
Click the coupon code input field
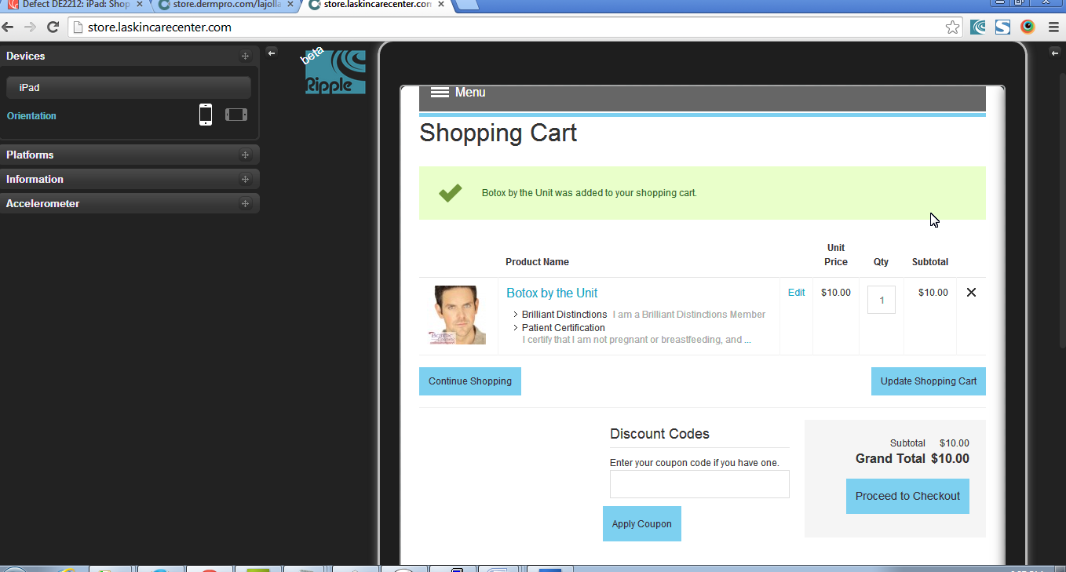(699, 484)
